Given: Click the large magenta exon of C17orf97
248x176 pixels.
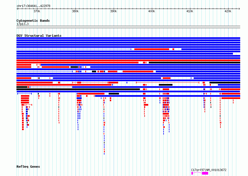Looking at the screenshot, I should [205, 173].
